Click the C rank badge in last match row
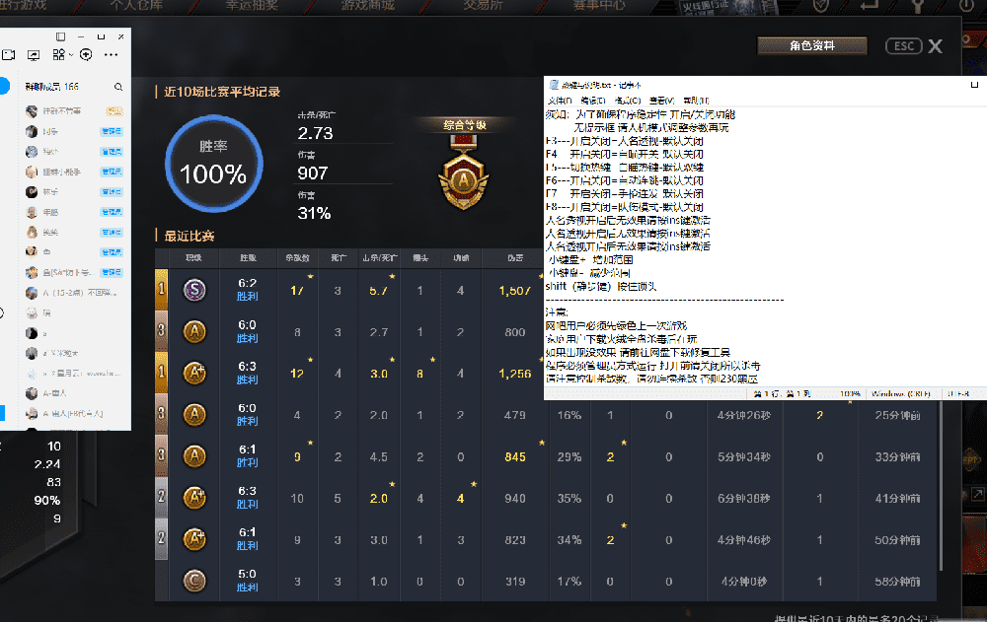987x622 pixels. pos(194,582)
